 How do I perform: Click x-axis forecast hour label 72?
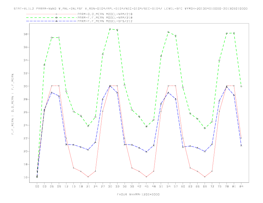pos(212,186)
